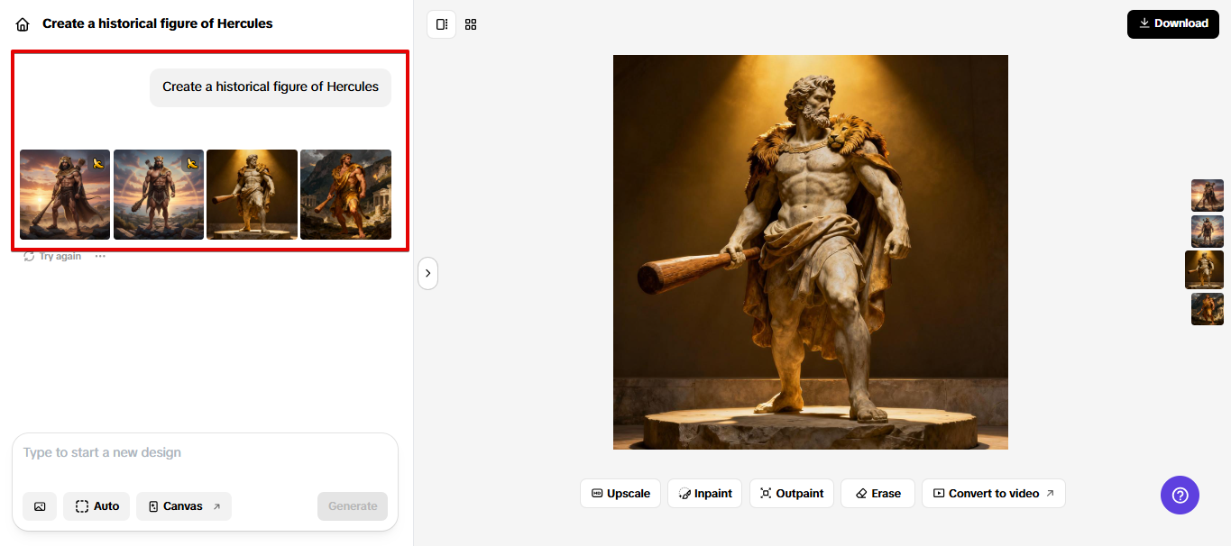Screen dimensions: 1231x546
Task: Click the prompt input field
Action: 205,452
